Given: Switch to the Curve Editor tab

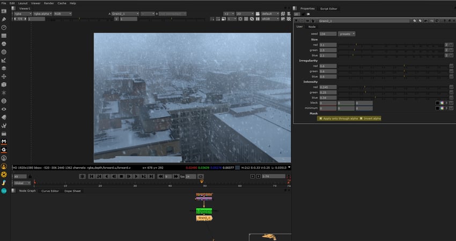Looking at the screenshot, I should point(50,191).
